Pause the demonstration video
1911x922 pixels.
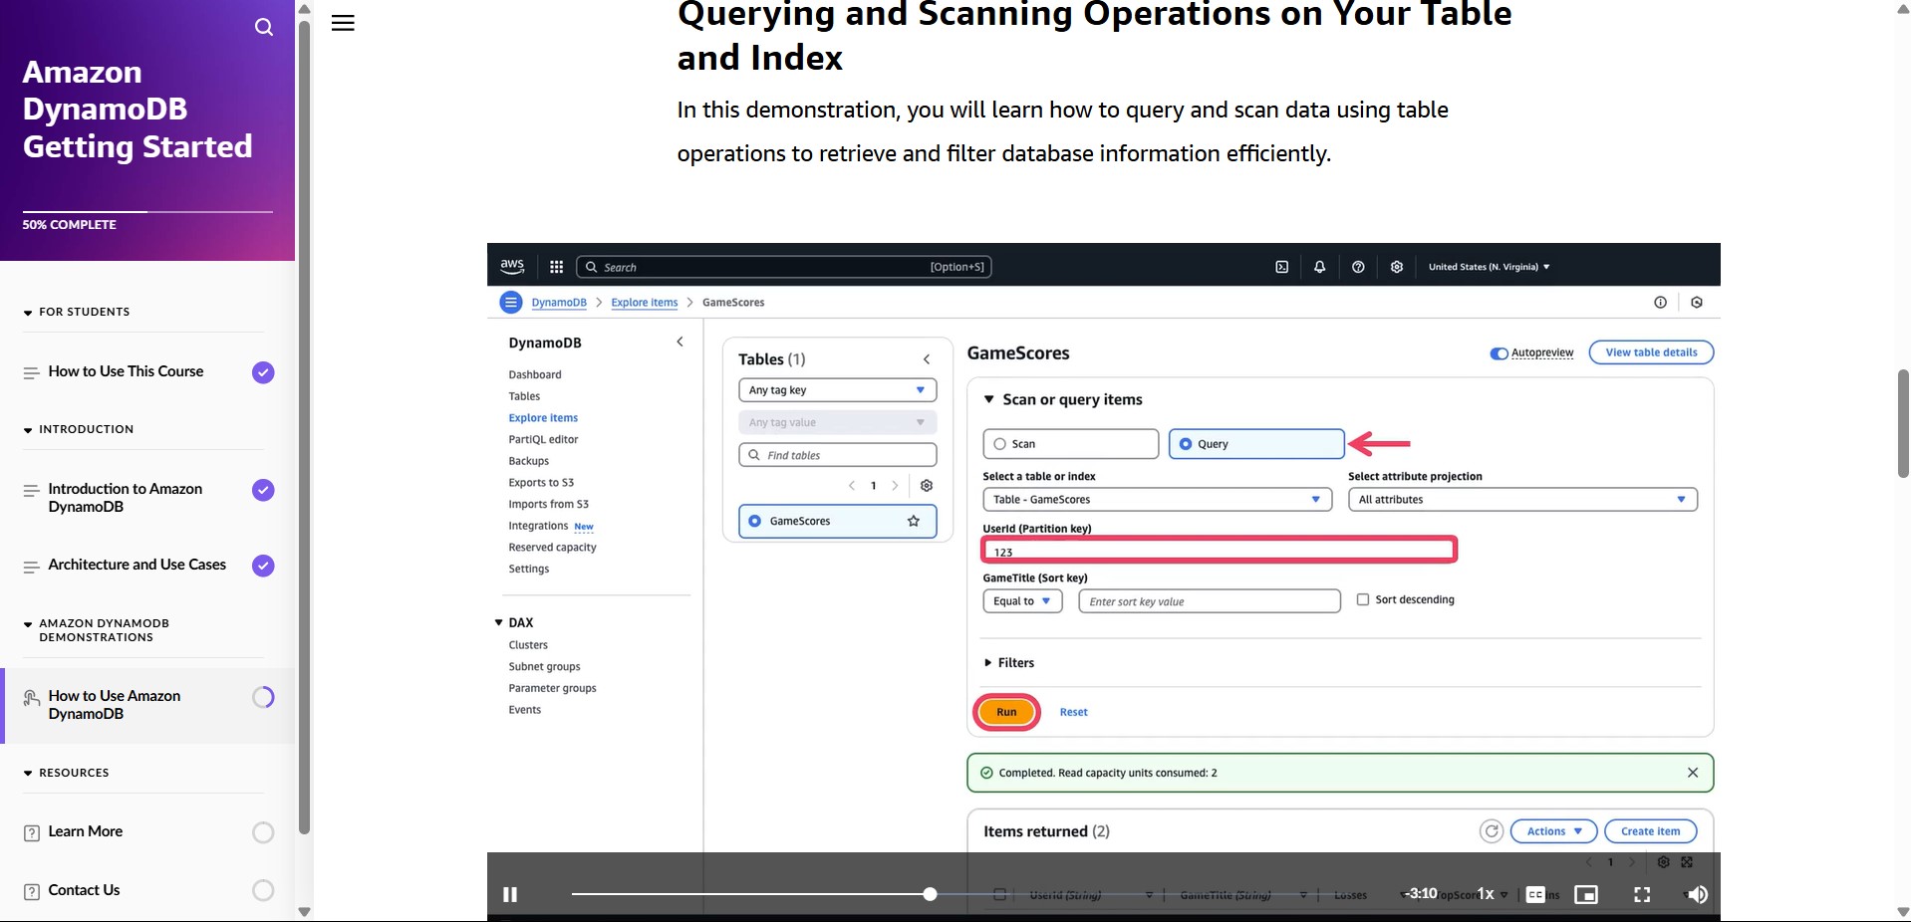[x=510, y=894]
